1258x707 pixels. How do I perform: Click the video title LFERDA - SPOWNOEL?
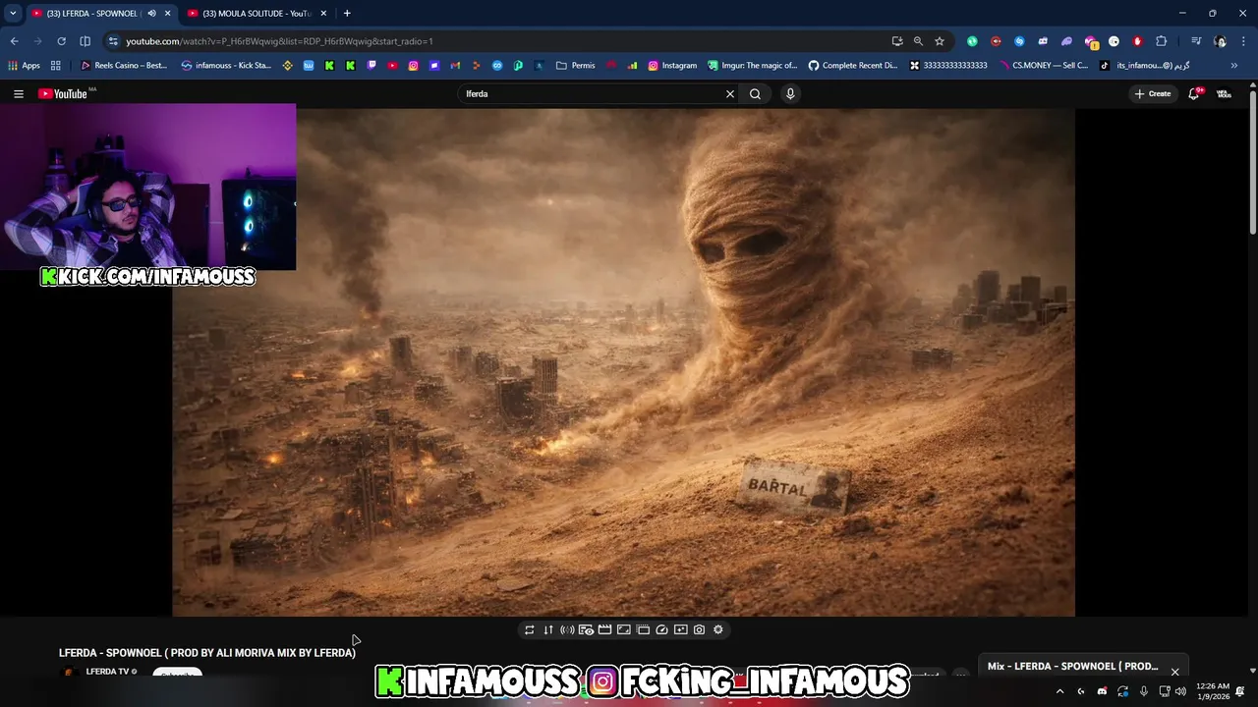(207, 653)
